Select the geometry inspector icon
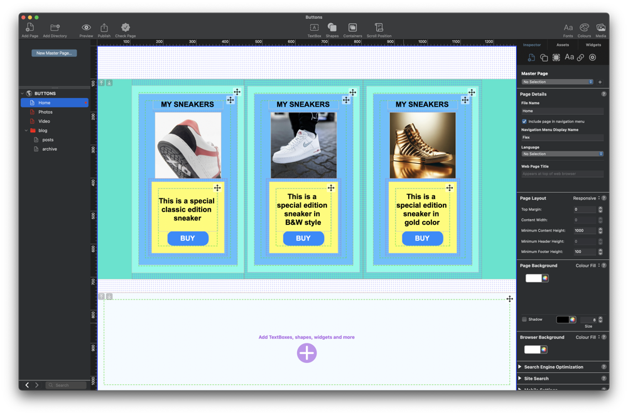Screen dimensions: 628x415 coord(556,58)
